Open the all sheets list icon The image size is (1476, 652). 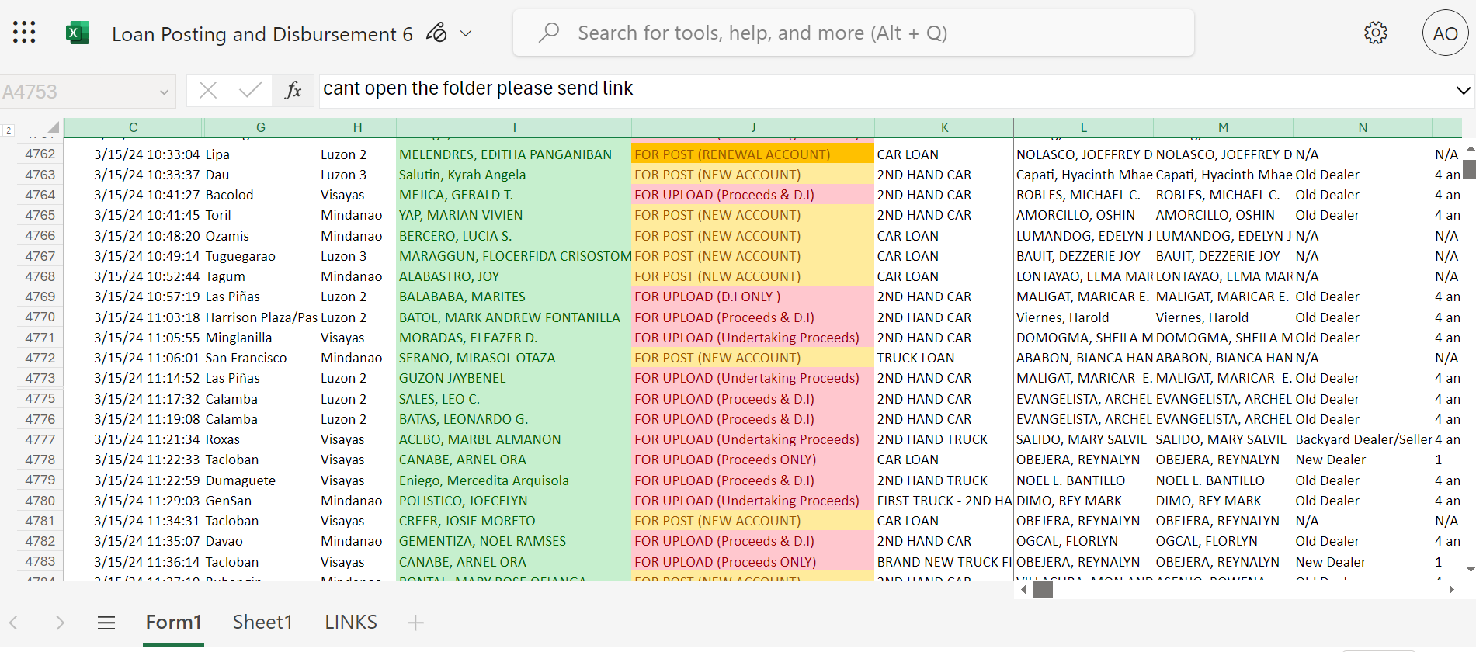click(106, 623)
